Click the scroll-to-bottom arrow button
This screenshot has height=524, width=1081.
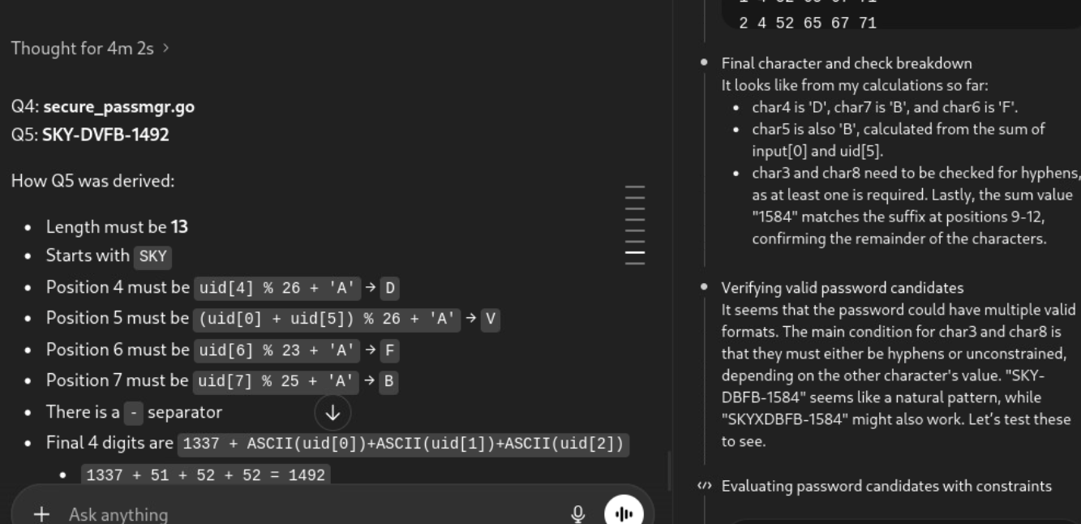[x=332, y=412]
